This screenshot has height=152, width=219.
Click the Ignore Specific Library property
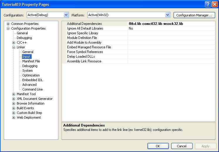point(83,33)
